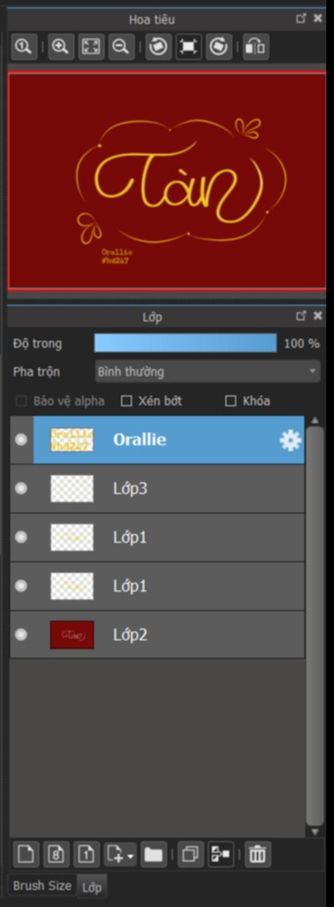Viewport: 334px width, 907px height.
Task: Enable the Xén bớt clipping checkbox
Action: (x=127, y=401)
